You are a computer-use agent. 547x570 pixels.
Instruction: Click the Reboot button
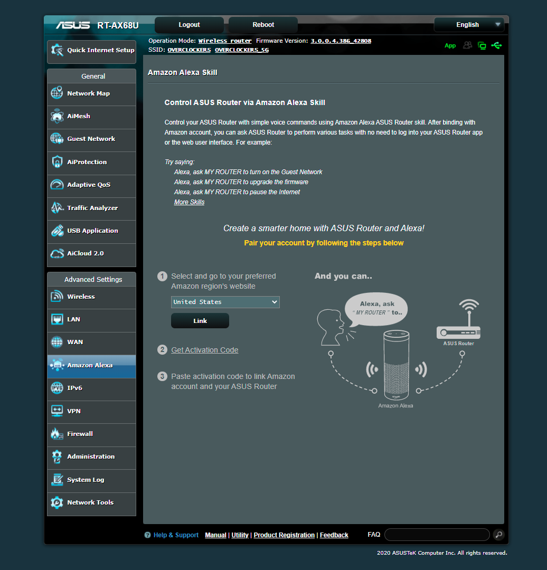point(263,25)
